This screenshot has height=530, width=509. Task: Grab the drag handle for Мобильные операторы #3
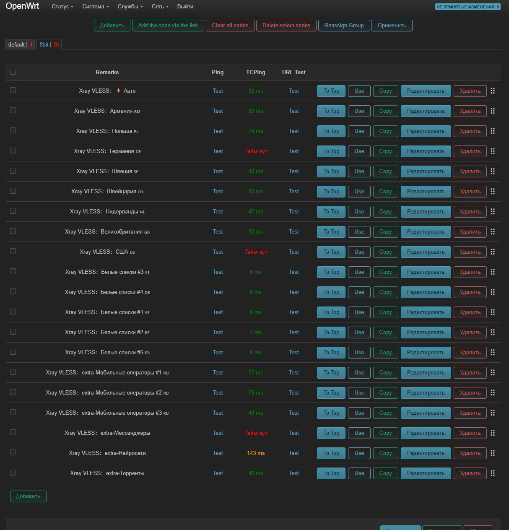point(493,413)
